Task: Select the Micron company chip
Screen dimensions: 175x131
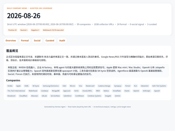Action: [x=73, y=86]
